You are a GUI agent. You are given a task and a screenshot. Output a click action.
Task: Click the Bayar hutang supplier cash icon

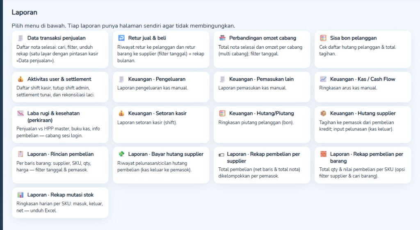(121, 155)
